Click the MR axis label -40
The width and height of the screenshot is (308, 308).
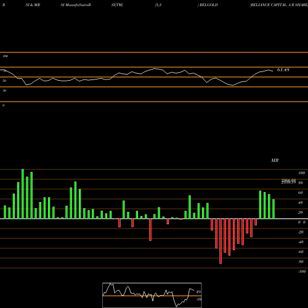[x=301, y=242]
